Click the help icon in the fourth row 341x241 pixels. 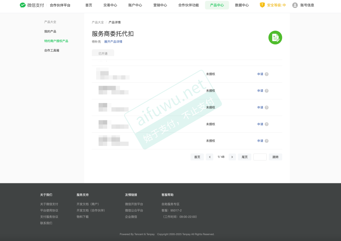(x=267, y=124)
